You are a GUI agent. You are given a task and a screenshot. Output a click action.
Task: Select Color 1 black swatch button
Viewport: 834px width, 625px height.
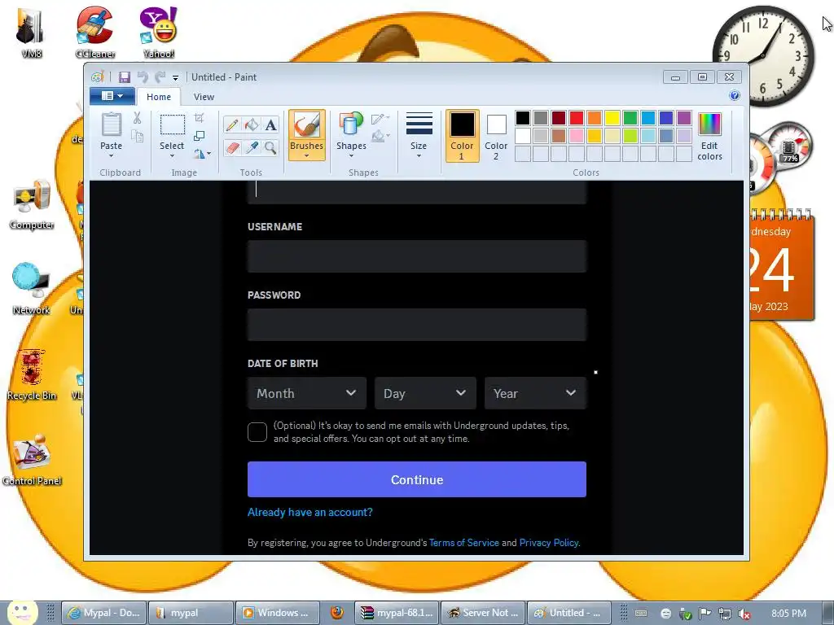[463, 136]
